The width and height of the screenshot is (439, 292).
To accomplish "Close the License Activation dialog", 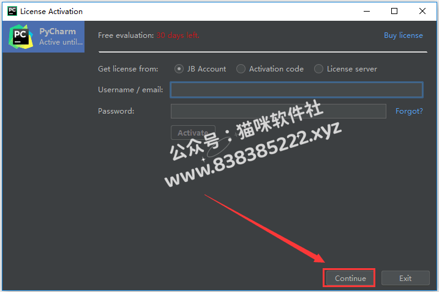I will click(422, 11).
